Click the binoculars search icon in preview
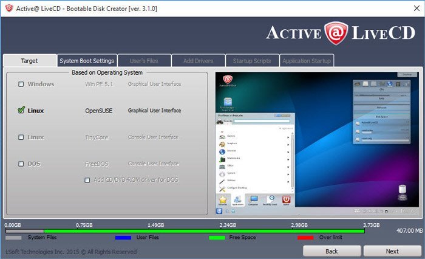The image size is (425, 259). click(x=220, y=122)
